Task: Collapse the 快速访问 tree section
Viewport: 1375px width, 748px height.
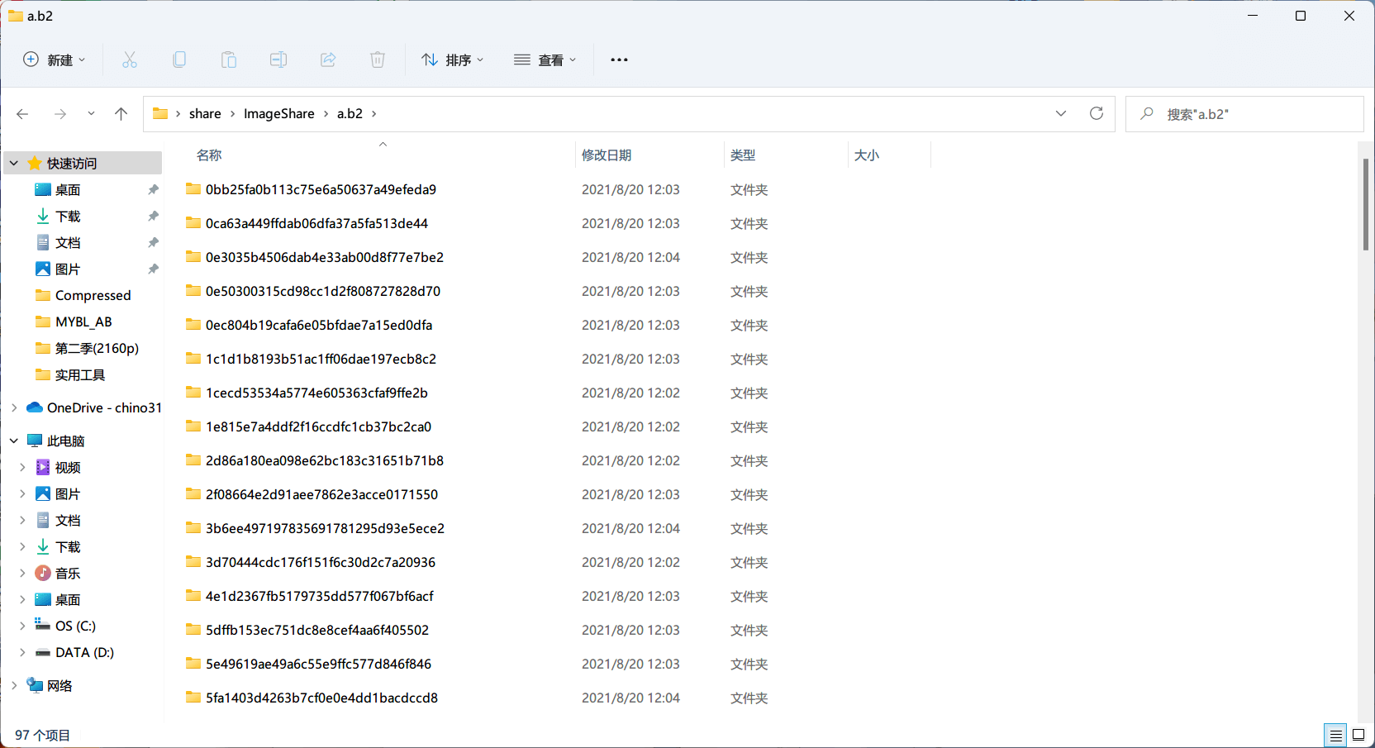Action: point(14,163)
